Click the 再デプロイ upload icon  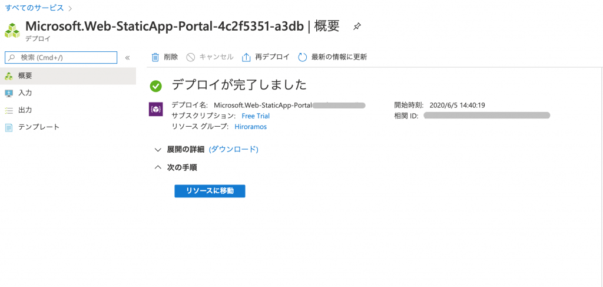246,57
